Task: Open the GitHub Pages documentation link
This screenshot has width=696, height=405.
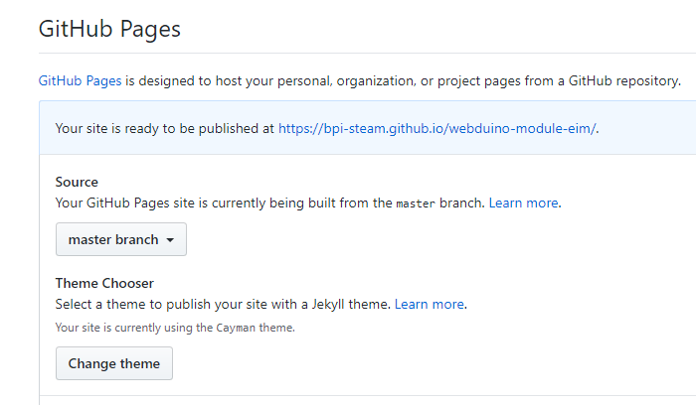Action: pos(80,81)
